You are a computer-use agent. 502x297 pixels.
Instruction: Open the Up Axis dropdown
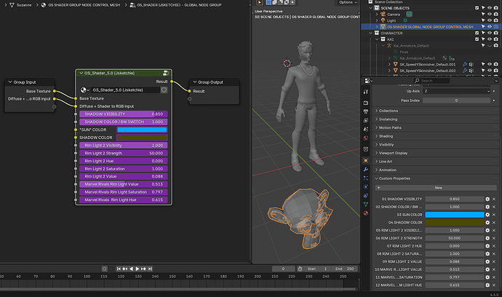(457, 91)
